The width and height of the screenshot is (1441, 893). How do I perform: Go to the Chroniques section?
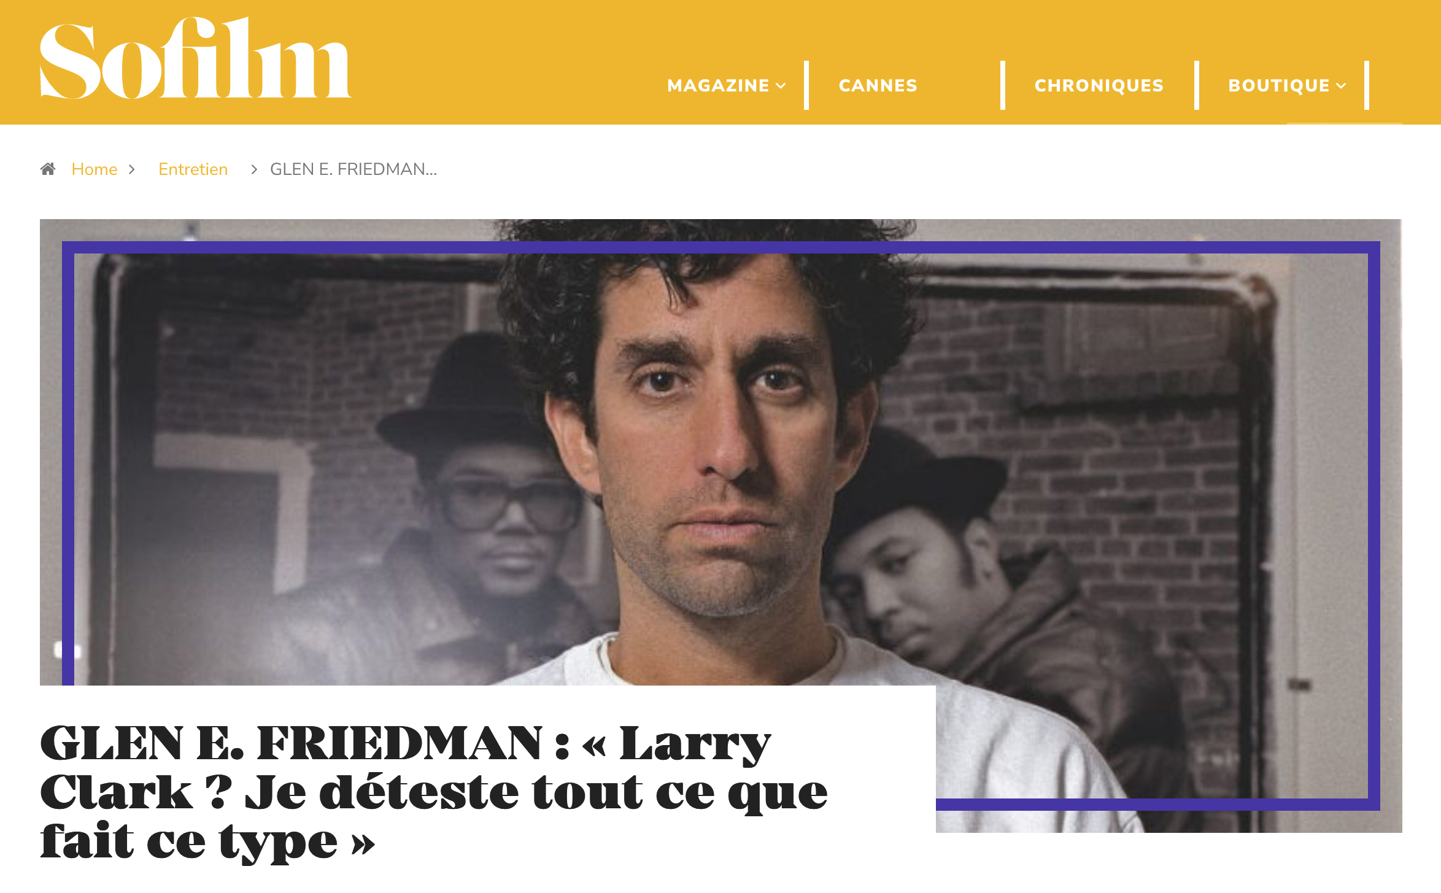(1099, 85)
